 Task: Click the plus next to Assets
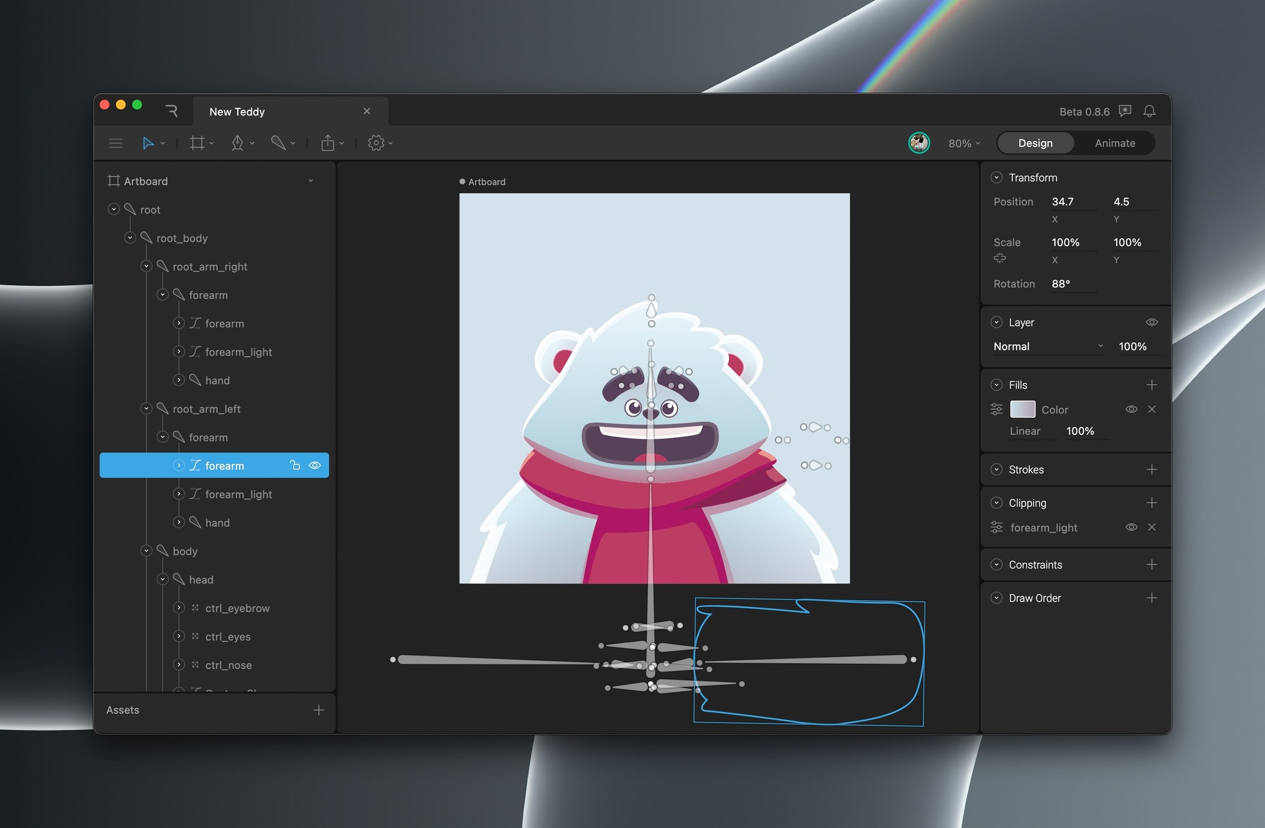click(317, 710)
